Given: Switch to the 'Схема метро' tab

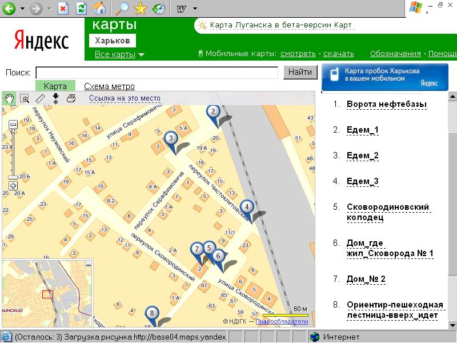Looking at the screenshot, I should click(109, 86).
